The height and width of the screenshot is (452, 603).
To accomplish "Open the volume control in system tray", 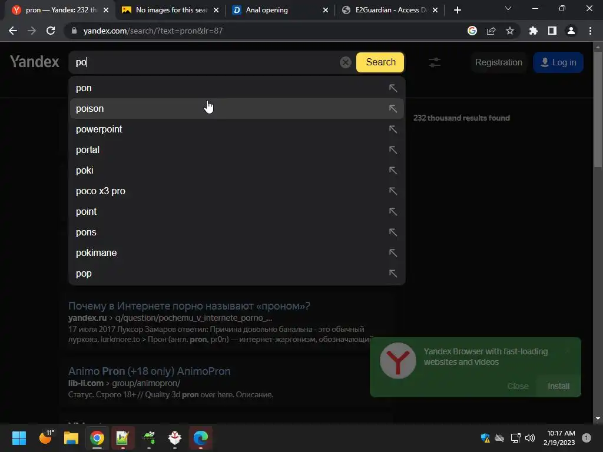I will [x=530, y=438].
